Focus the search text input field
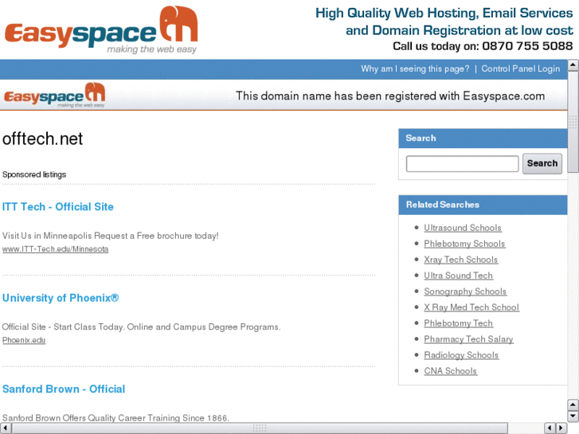This screenshot has width=579, height=434. click(x=462, y=163)
